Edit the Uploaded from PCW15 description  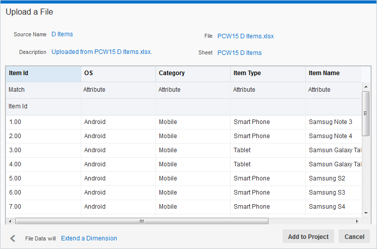tap(102, 52)
